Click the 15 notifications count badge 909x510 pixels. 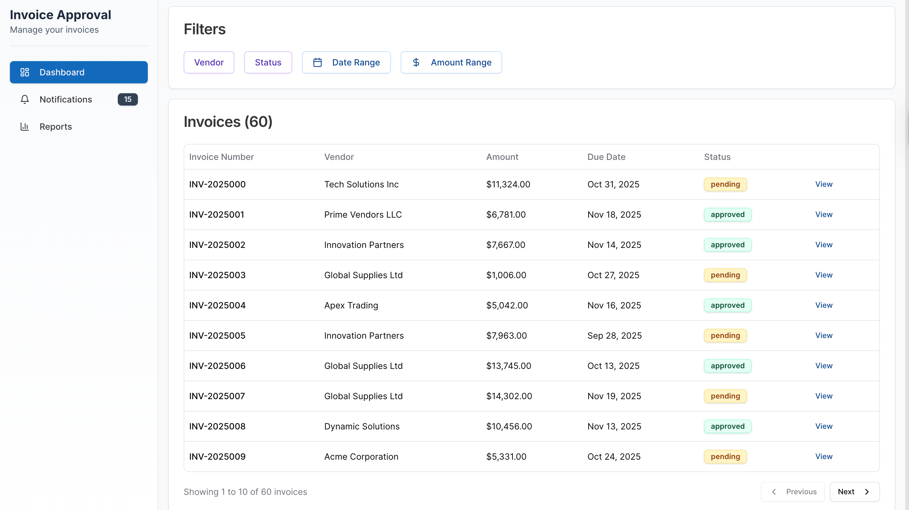pyautogui.click(x=127, y=99)
